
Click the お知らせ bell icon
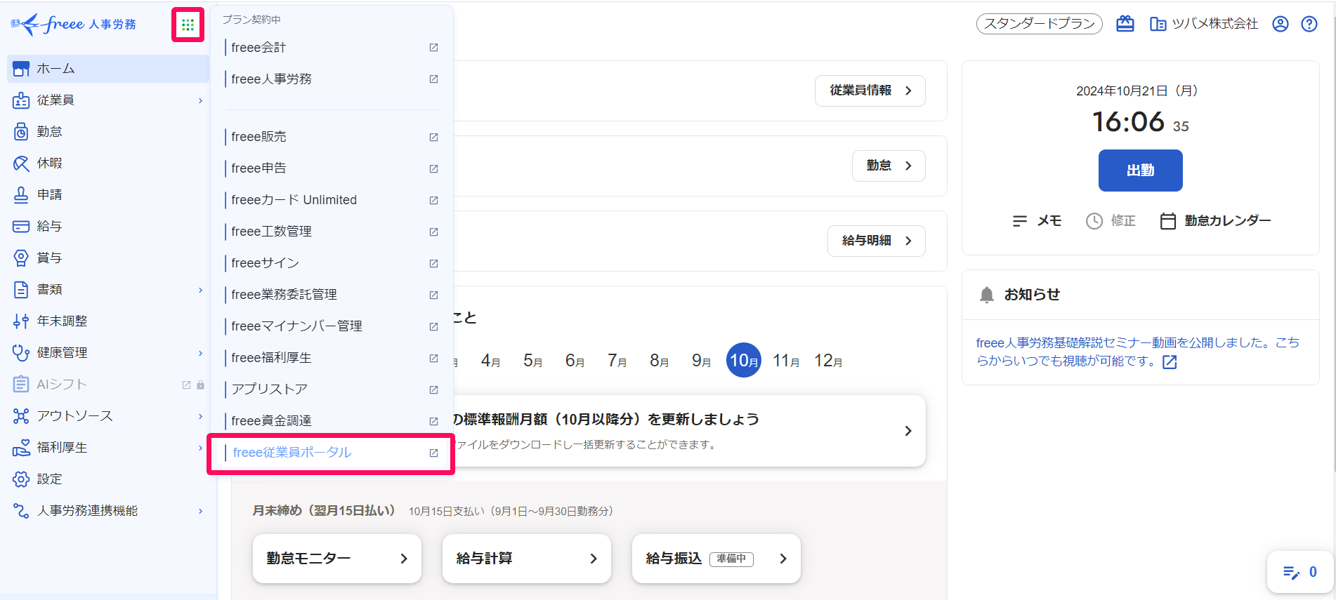click(x=987, y=295)
